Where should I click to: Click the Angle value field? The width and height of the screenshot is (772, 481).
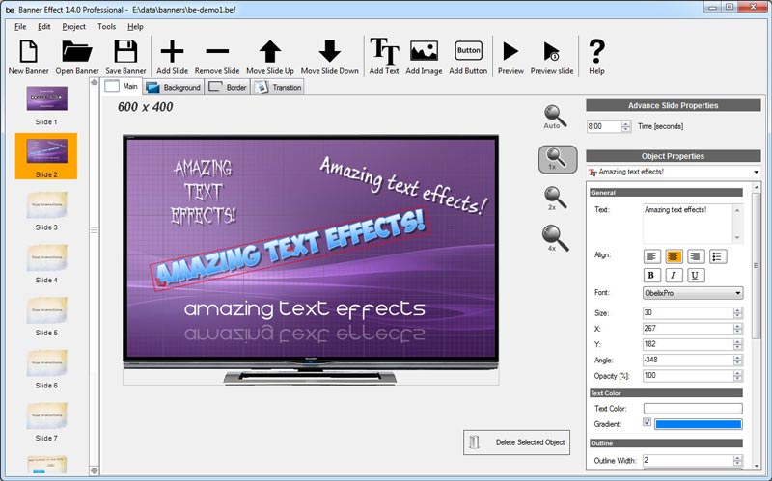688,360
